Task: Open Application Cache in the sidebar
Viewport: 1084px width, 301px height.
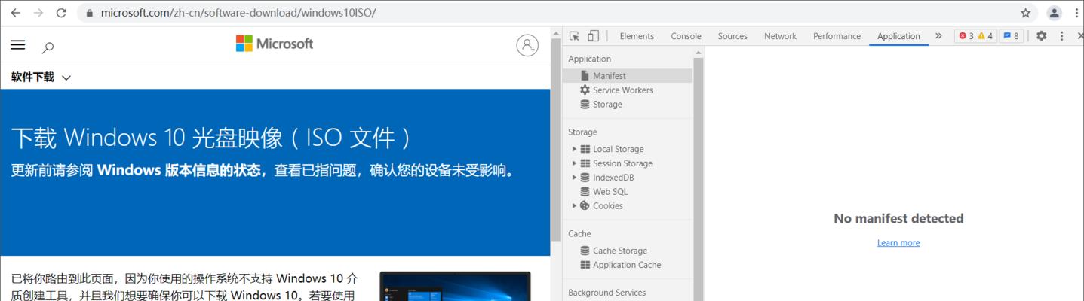Action: (628, 265)
